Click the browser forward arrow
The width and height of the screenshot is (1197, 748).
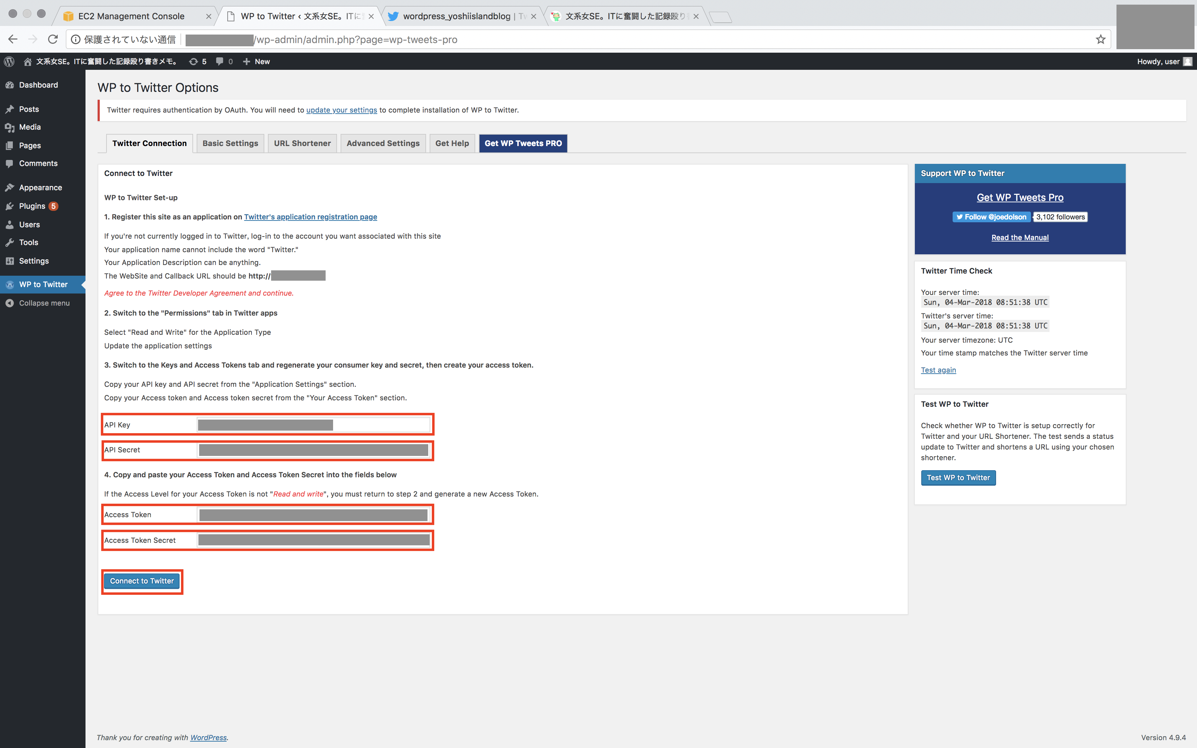click(33, 39)
